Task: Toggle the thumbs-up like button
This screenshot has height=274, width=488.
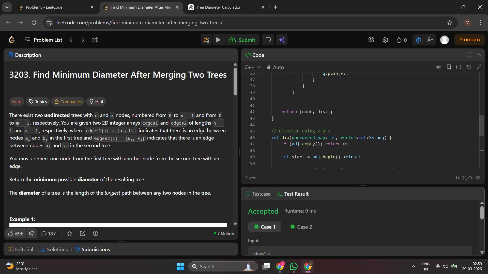Action: [x=16, y=233]
